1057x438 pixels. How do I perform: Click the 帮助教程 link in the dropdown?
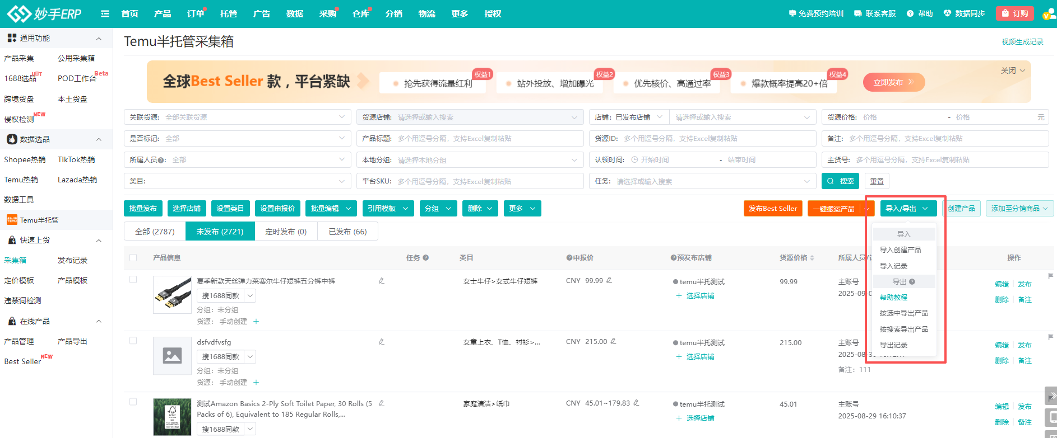893,298
